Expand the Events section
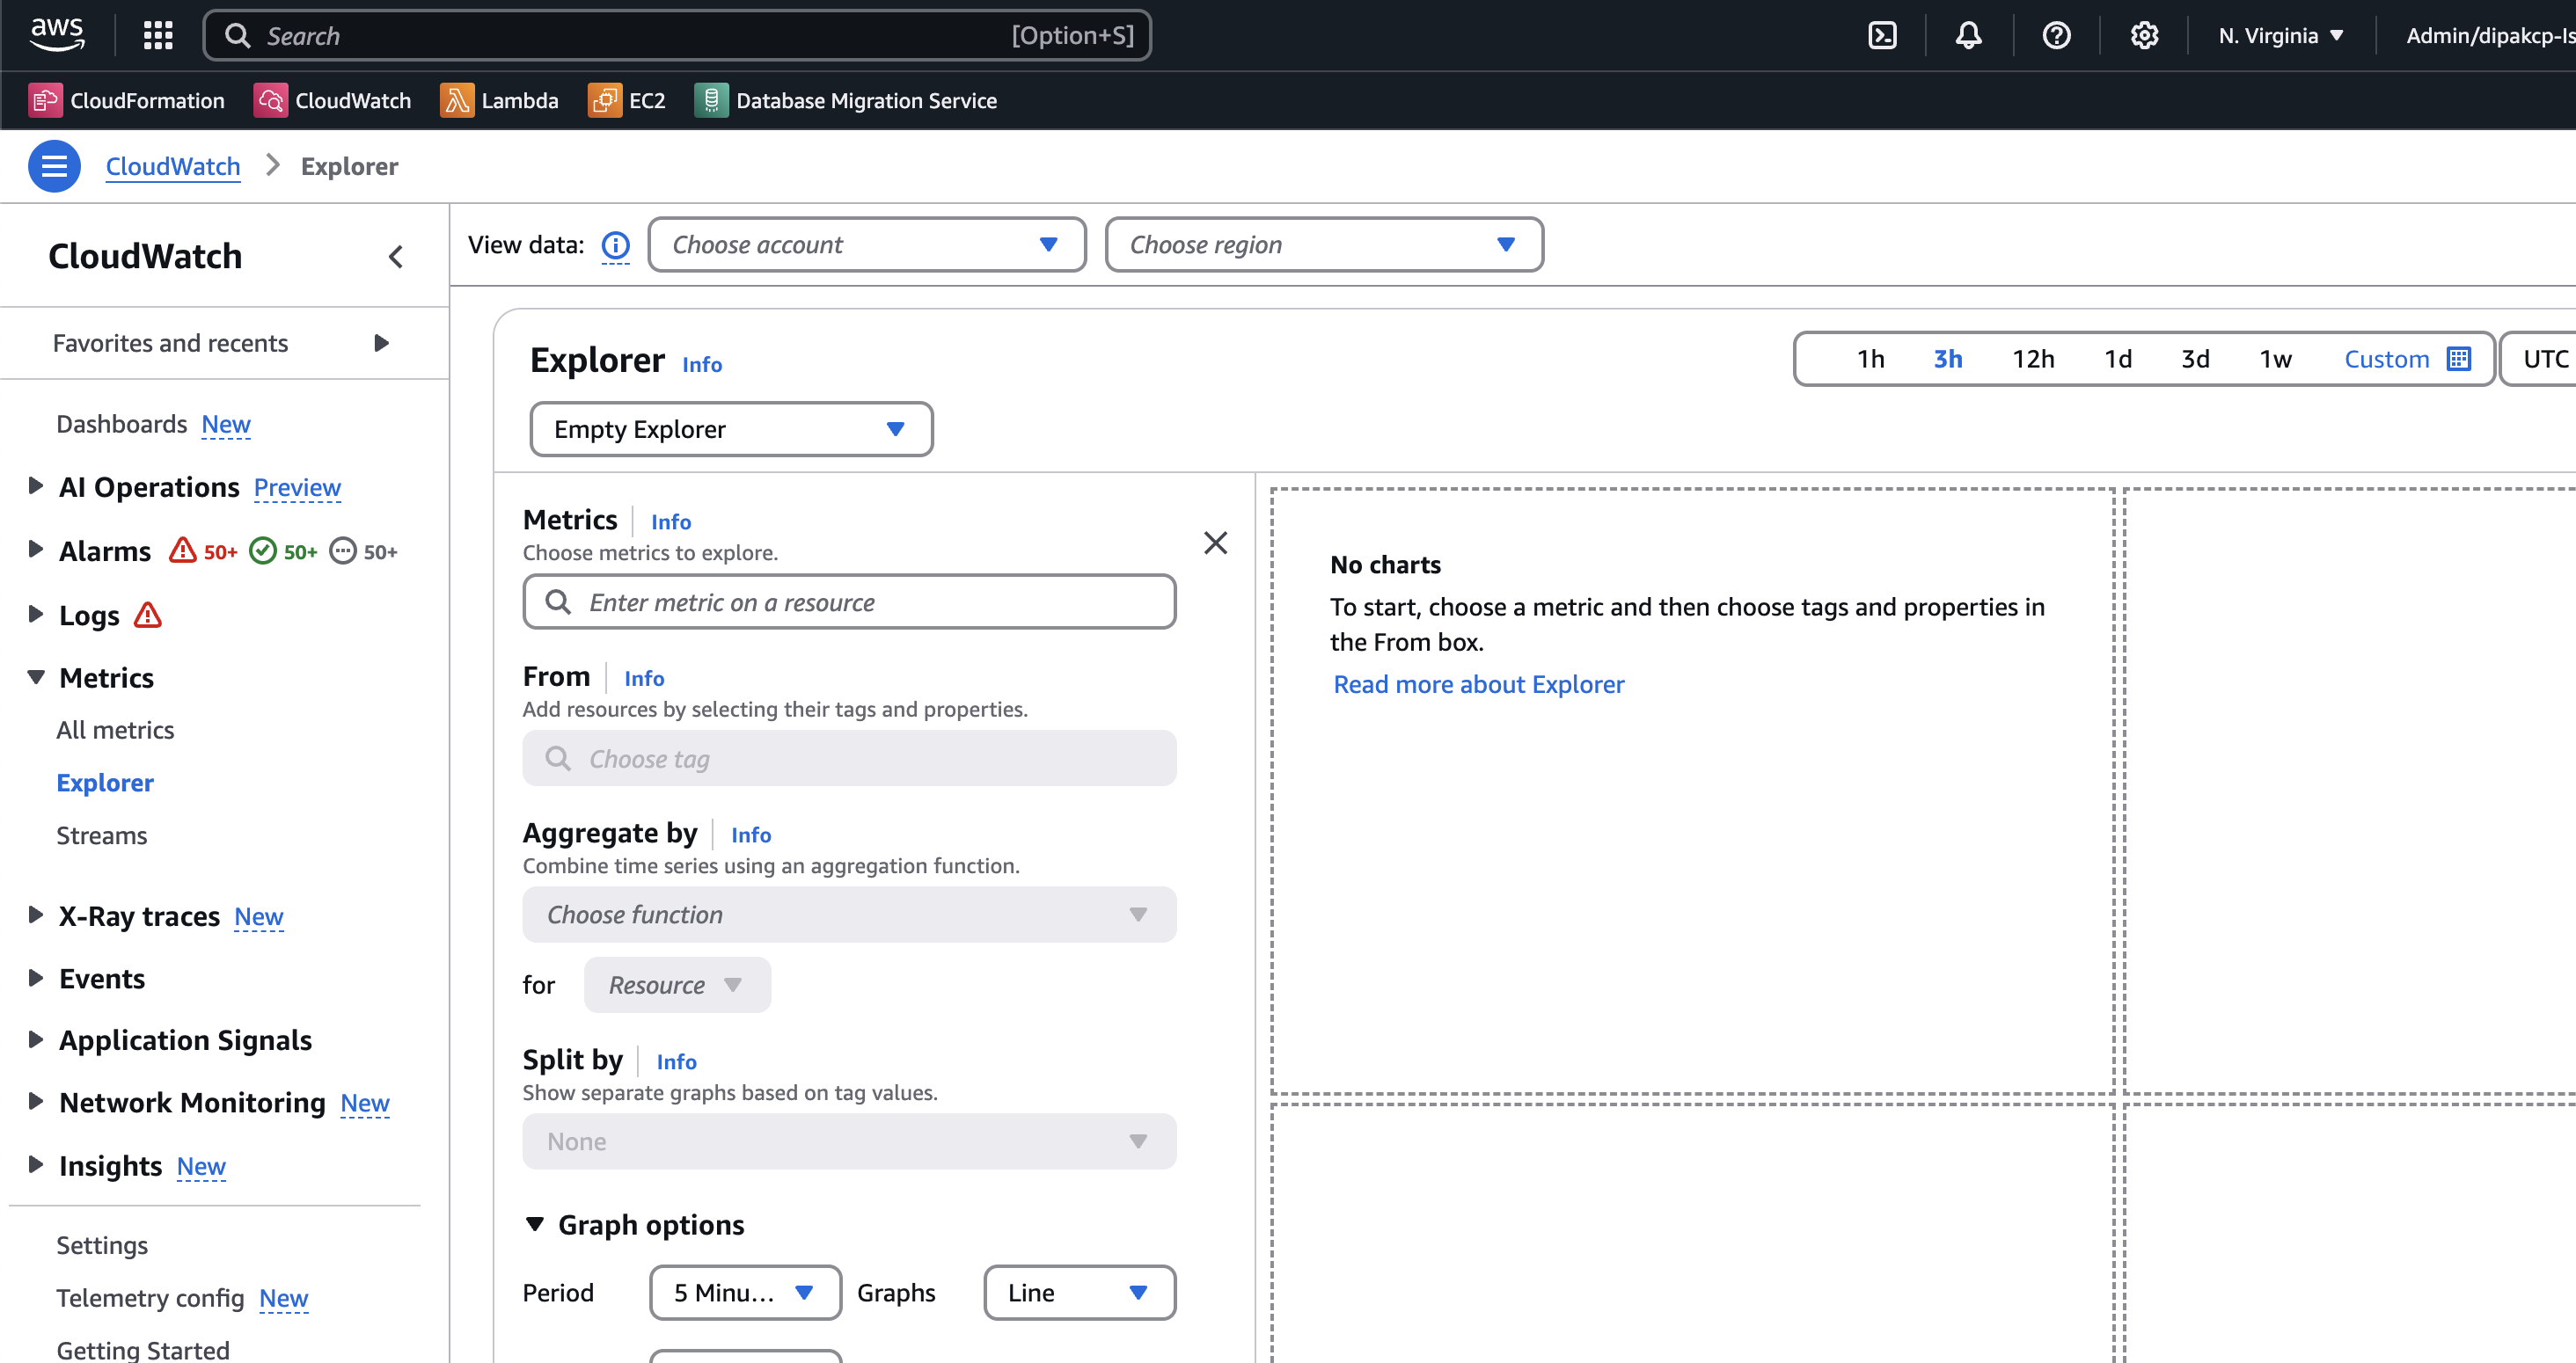The image size is (2576, 1363). pyautogui.click(x=35, y=977)
